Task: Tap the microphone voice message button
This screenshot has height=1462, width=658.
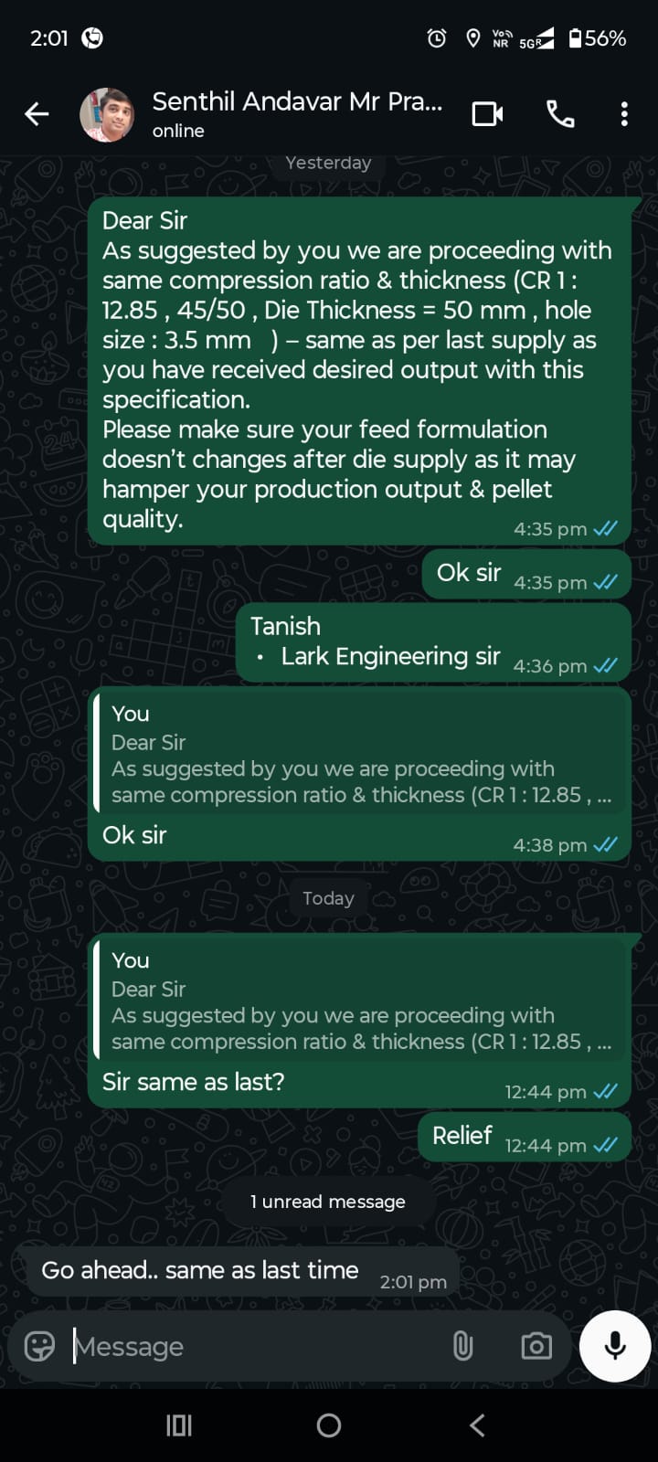Action: [x=615, y=1346]
